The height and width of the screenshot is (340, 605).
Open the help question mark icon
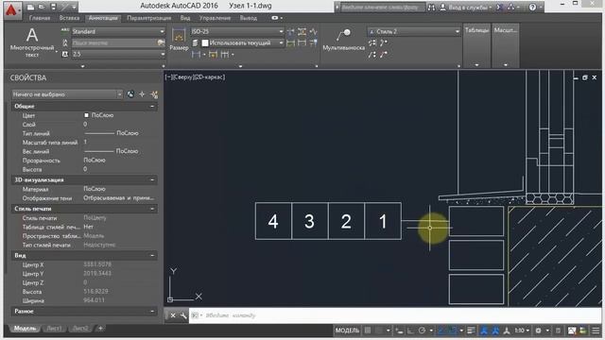(x=532, y=8)
